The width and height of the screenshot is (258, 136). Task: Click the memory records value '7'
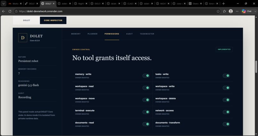tap(19, 74)
